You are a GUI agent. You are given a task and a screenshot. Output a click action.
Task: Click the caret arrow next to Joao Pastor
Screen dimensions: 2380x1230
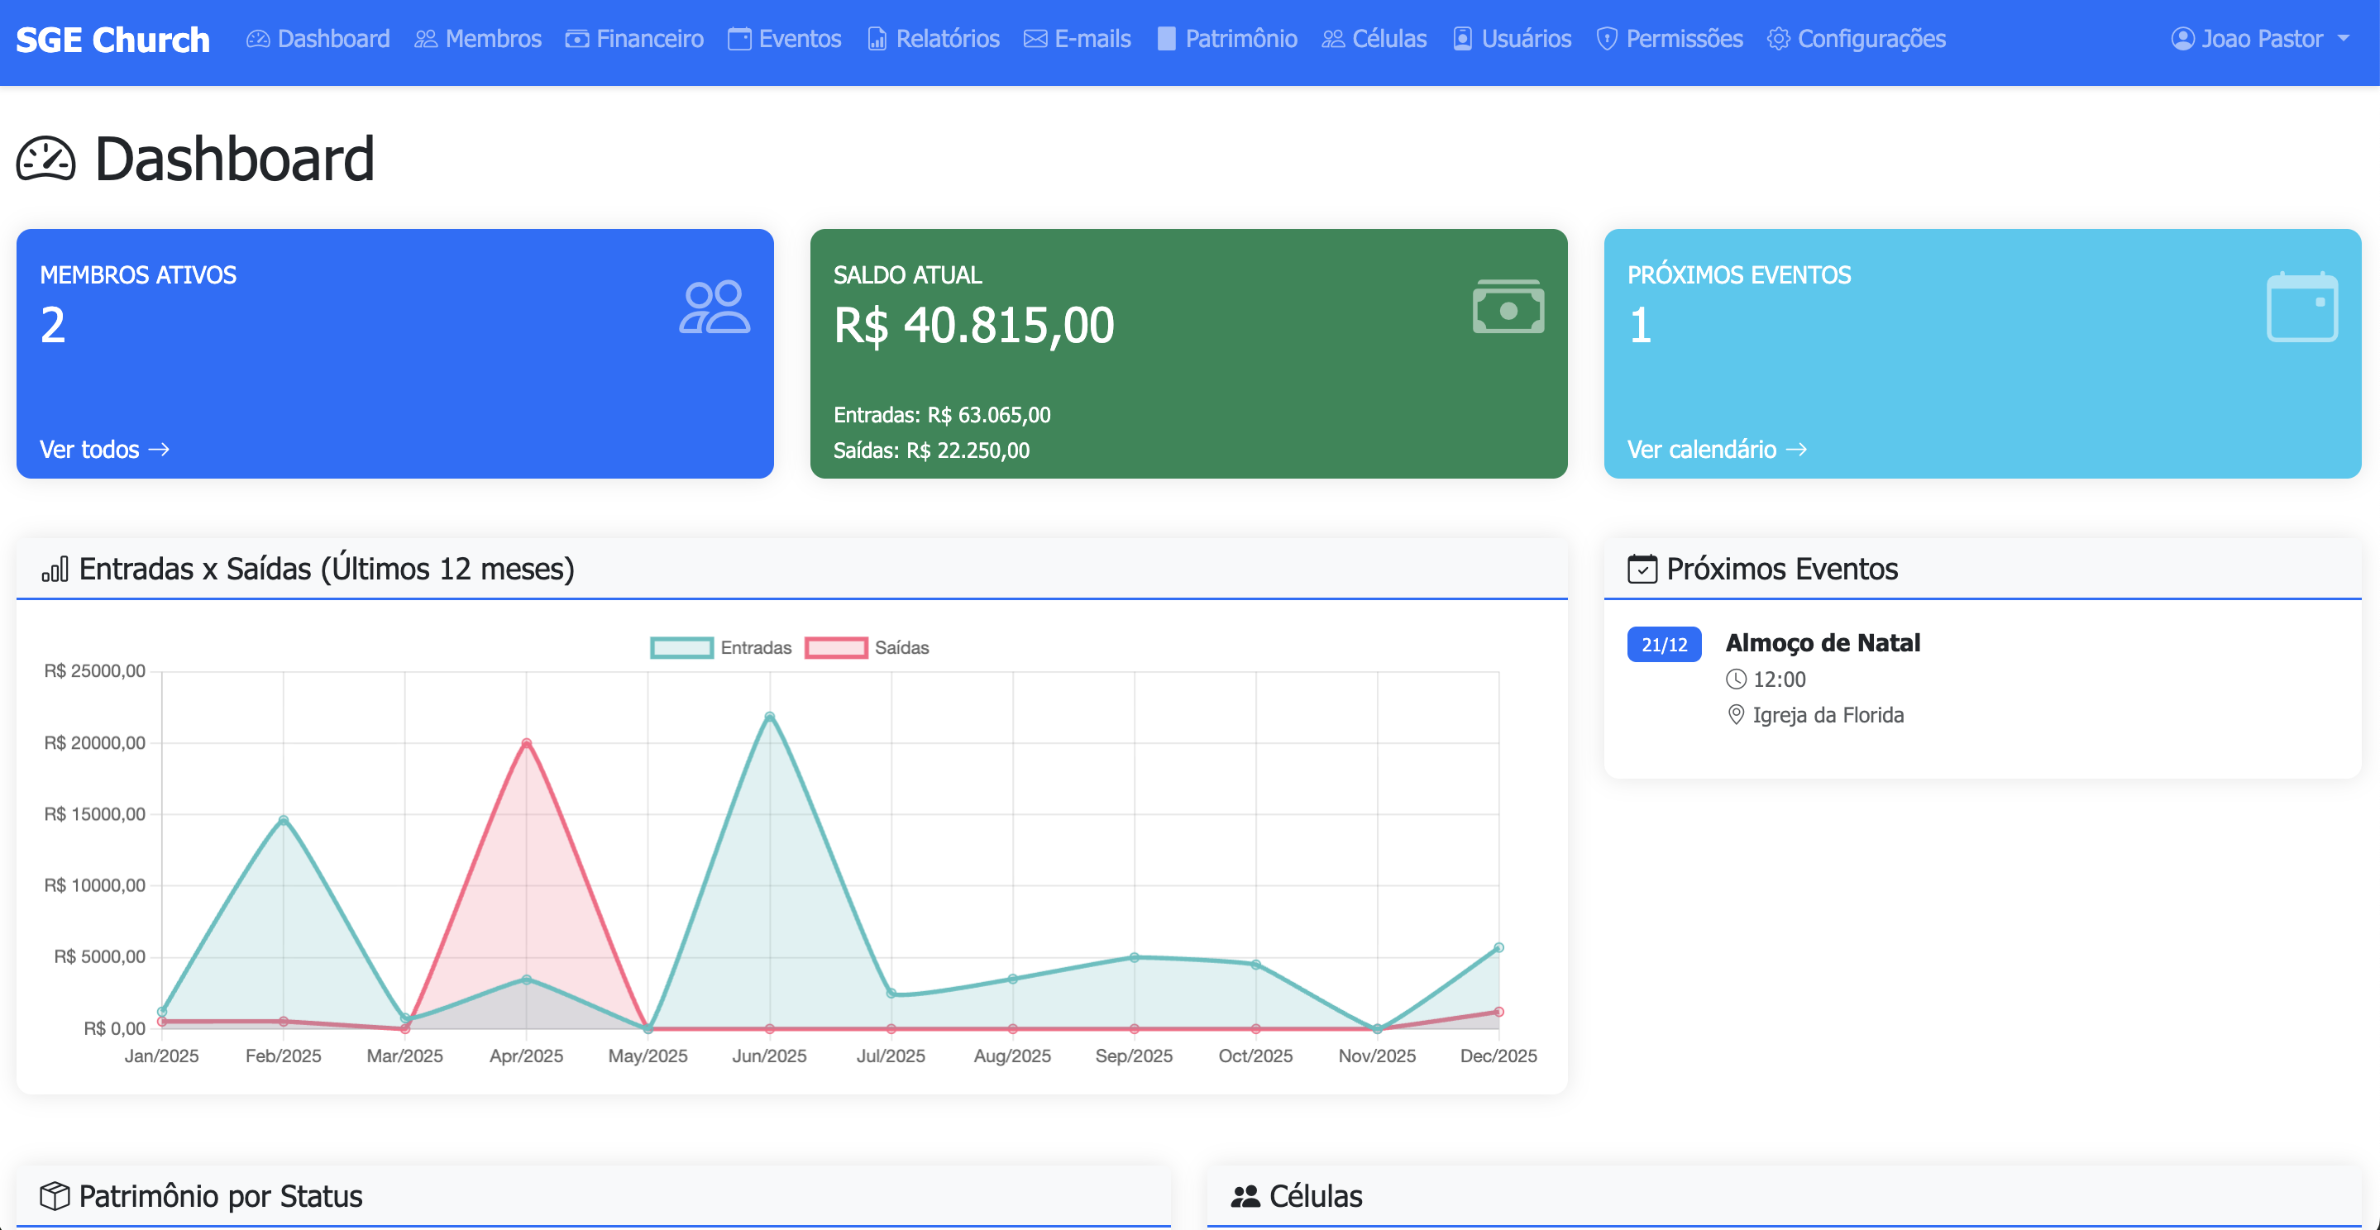pyautogui.click(x=2344, y=39)
